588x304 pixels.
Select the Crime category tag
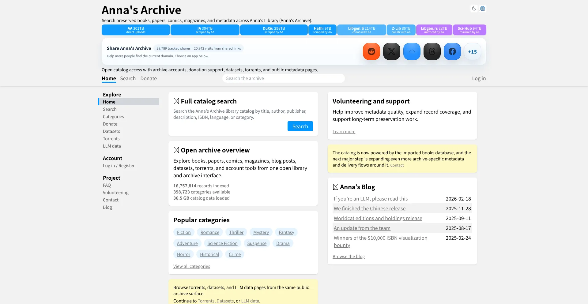coord(235,254)
